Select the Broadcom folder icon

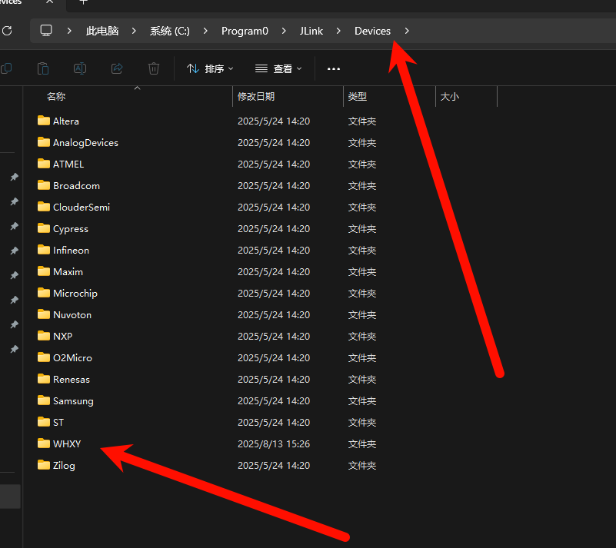tap(44, 185)
